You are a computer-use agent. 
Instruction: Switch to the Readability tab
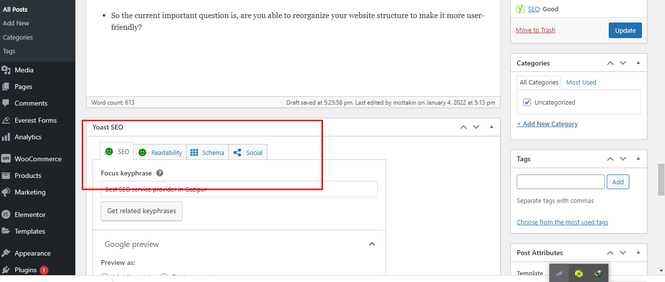tap(165, 152)
